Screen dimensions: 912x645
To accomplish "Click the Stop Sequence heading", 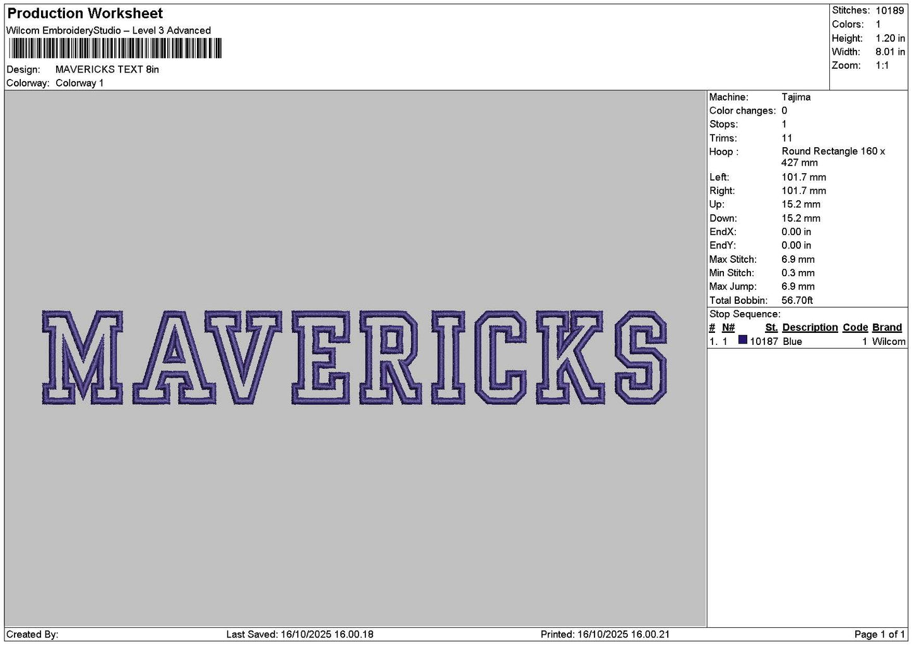I will 745,315.
